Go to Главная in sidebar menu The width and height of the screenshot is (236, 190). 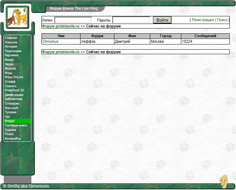(11, 38)
